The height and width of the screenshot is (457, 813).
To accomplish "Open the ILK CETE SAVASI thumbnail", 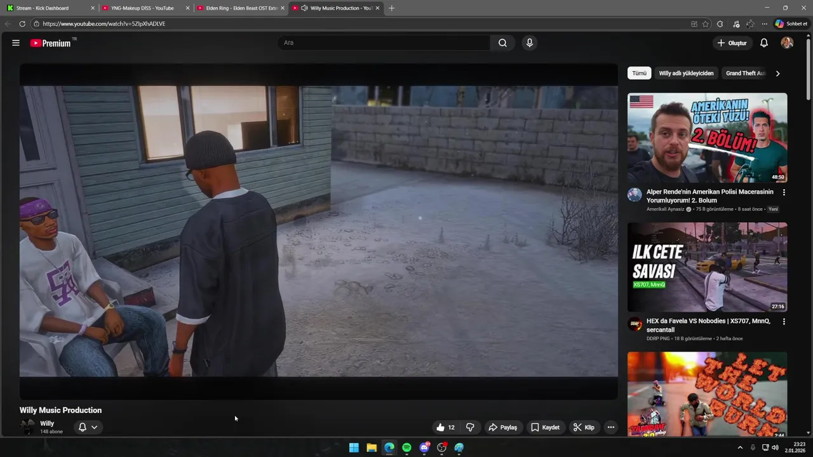I will (x=707, y=267).
